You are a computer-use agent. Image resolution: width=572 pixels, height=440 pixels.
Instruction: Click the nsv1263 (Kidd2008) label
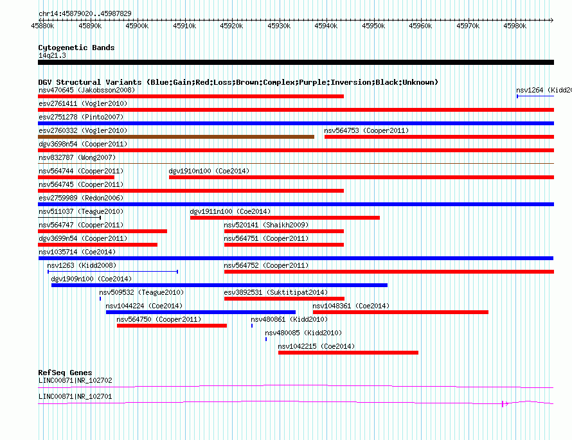(x=82, y=265)
